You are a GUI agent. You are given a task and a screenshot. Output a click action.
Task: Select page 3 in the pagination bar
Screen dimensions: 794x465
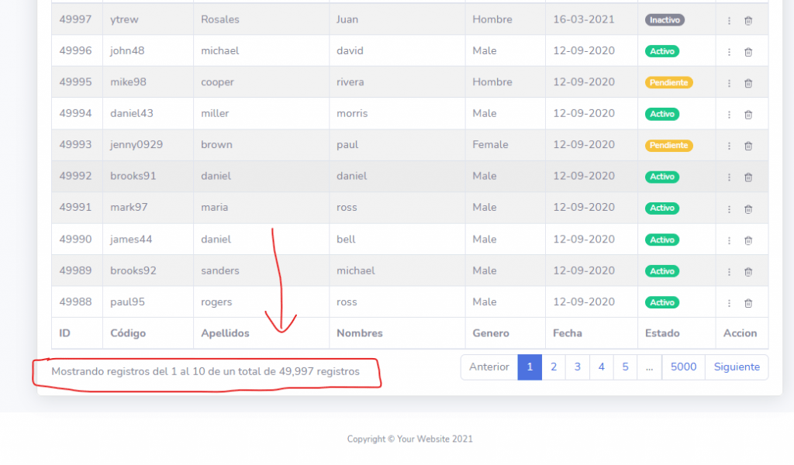[577, 367]
